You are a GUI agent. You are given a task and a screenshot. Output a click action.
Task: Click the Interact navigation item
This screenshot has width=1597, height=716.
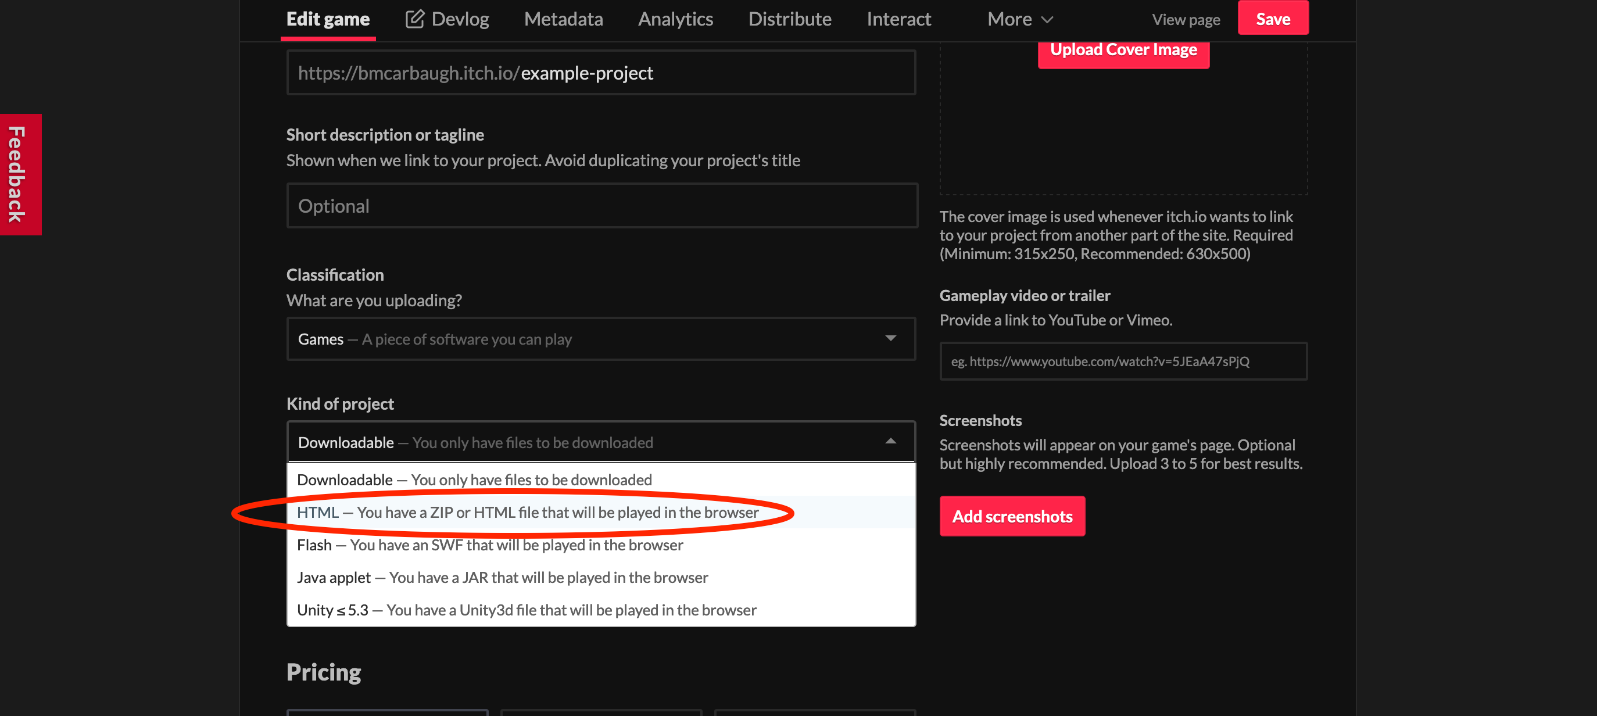coord(897,19)
